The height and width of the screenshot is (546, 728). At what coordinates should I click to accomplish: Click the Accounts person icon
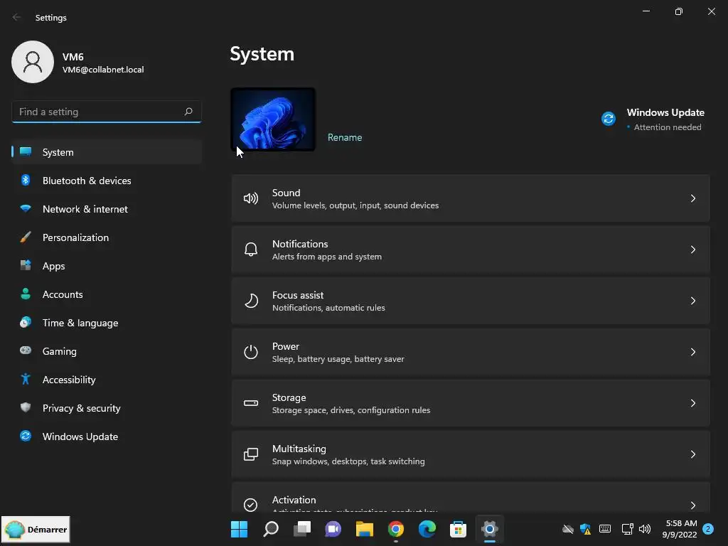(x=26, y=294)
